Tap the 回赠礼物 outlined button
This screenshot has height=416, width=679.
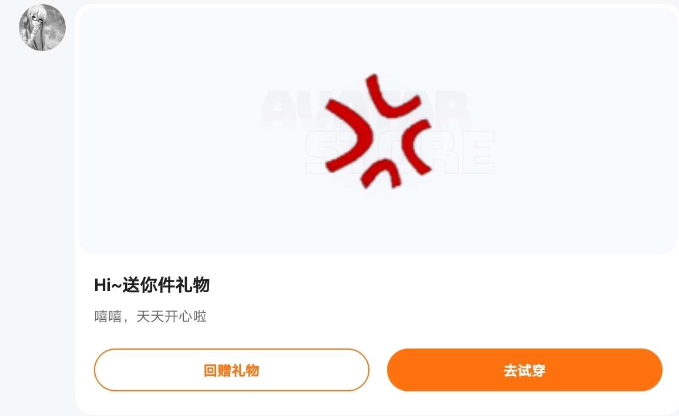(231, 370)
